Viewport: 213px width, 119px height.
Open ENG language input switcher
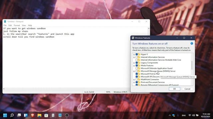tap(184, 115)
